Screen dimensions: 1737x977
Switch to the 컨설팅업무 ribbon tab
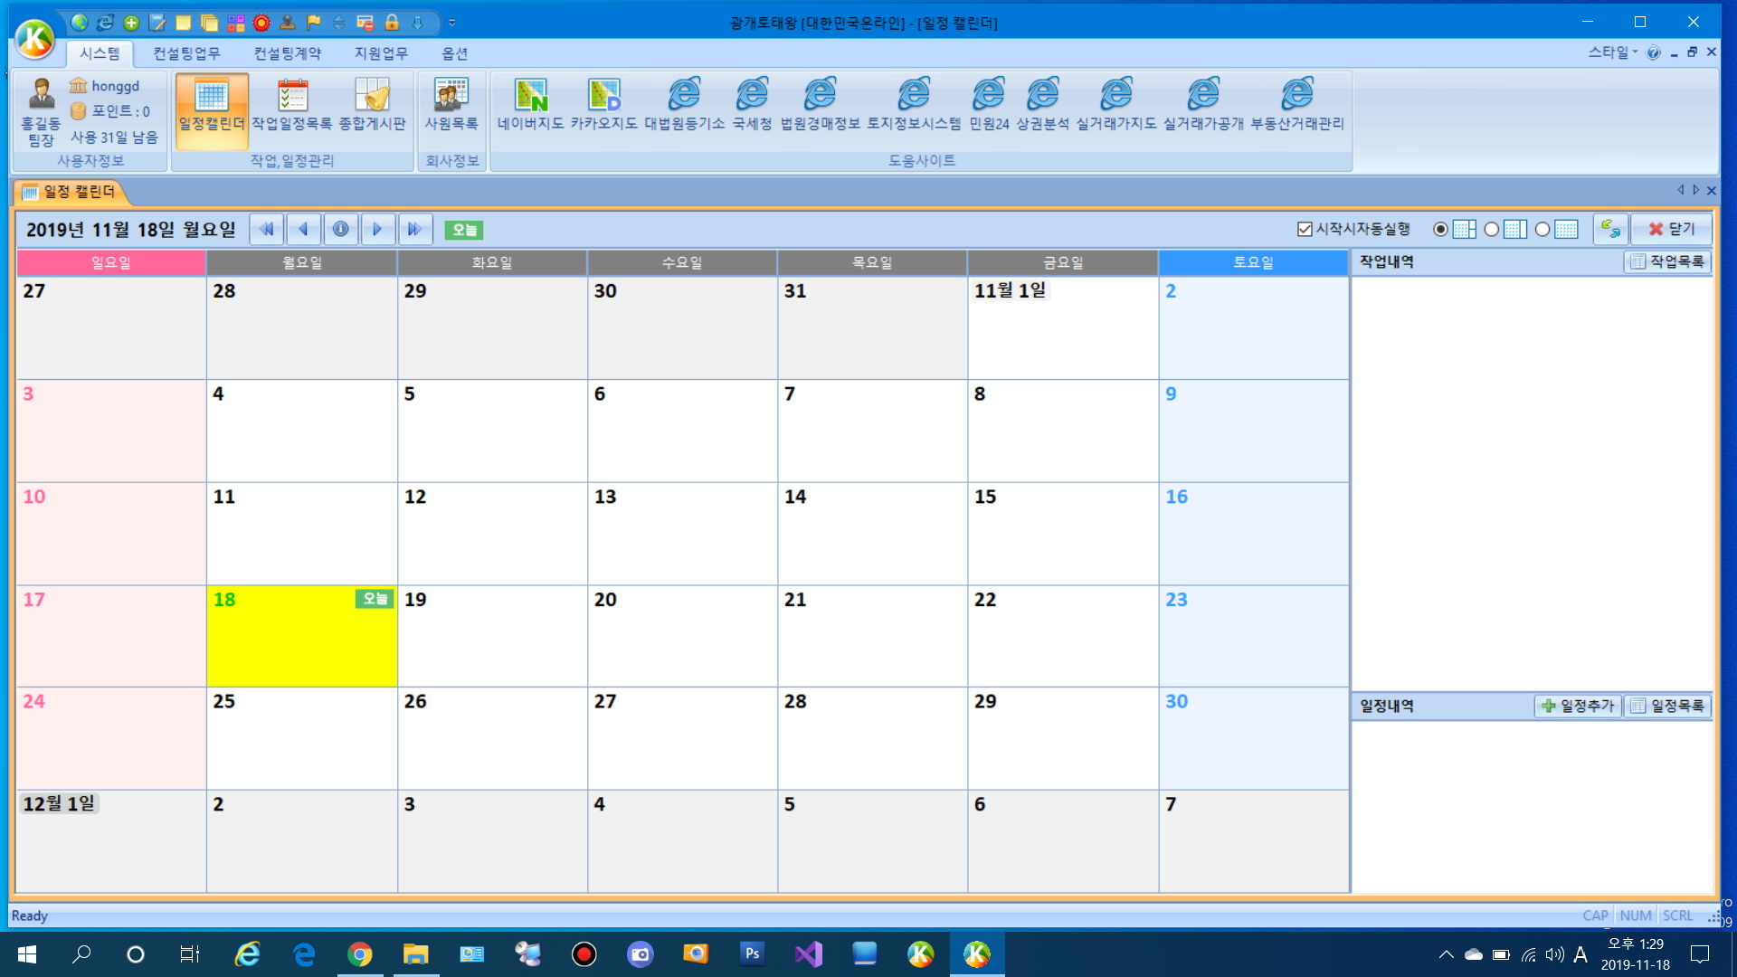coord(186,53)
